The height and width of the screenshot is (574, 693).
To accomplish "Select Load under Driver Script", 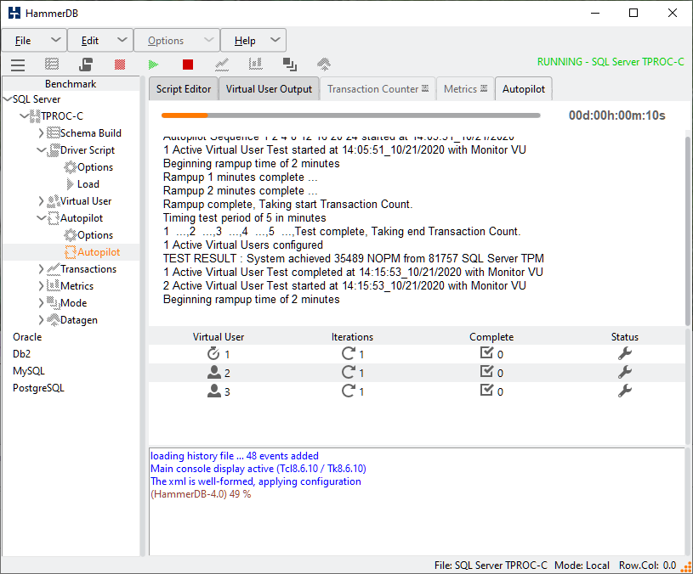I will [88, 184].
